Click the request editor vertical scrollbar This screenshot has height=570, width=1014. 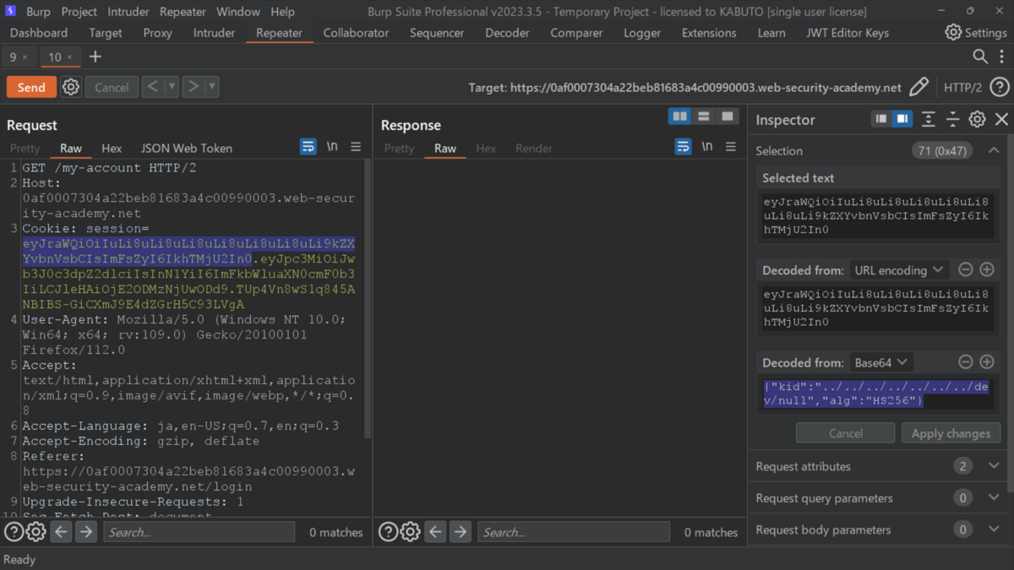click(x=367, y=297)
